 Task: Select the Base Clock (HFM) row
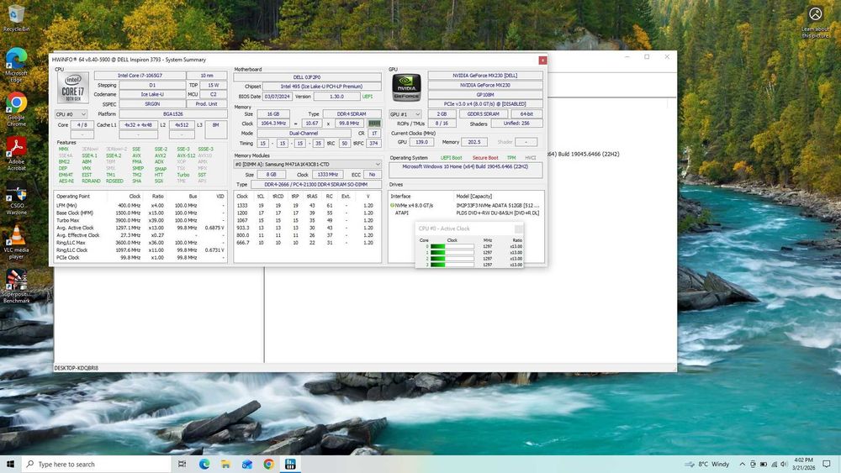(140, 213)
